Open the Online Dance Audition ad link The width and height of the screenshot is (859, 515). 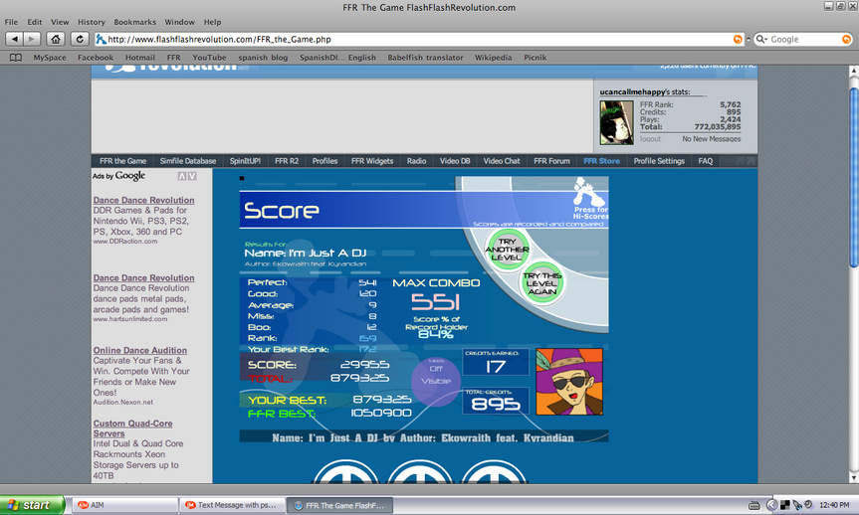tap(139, 350)
